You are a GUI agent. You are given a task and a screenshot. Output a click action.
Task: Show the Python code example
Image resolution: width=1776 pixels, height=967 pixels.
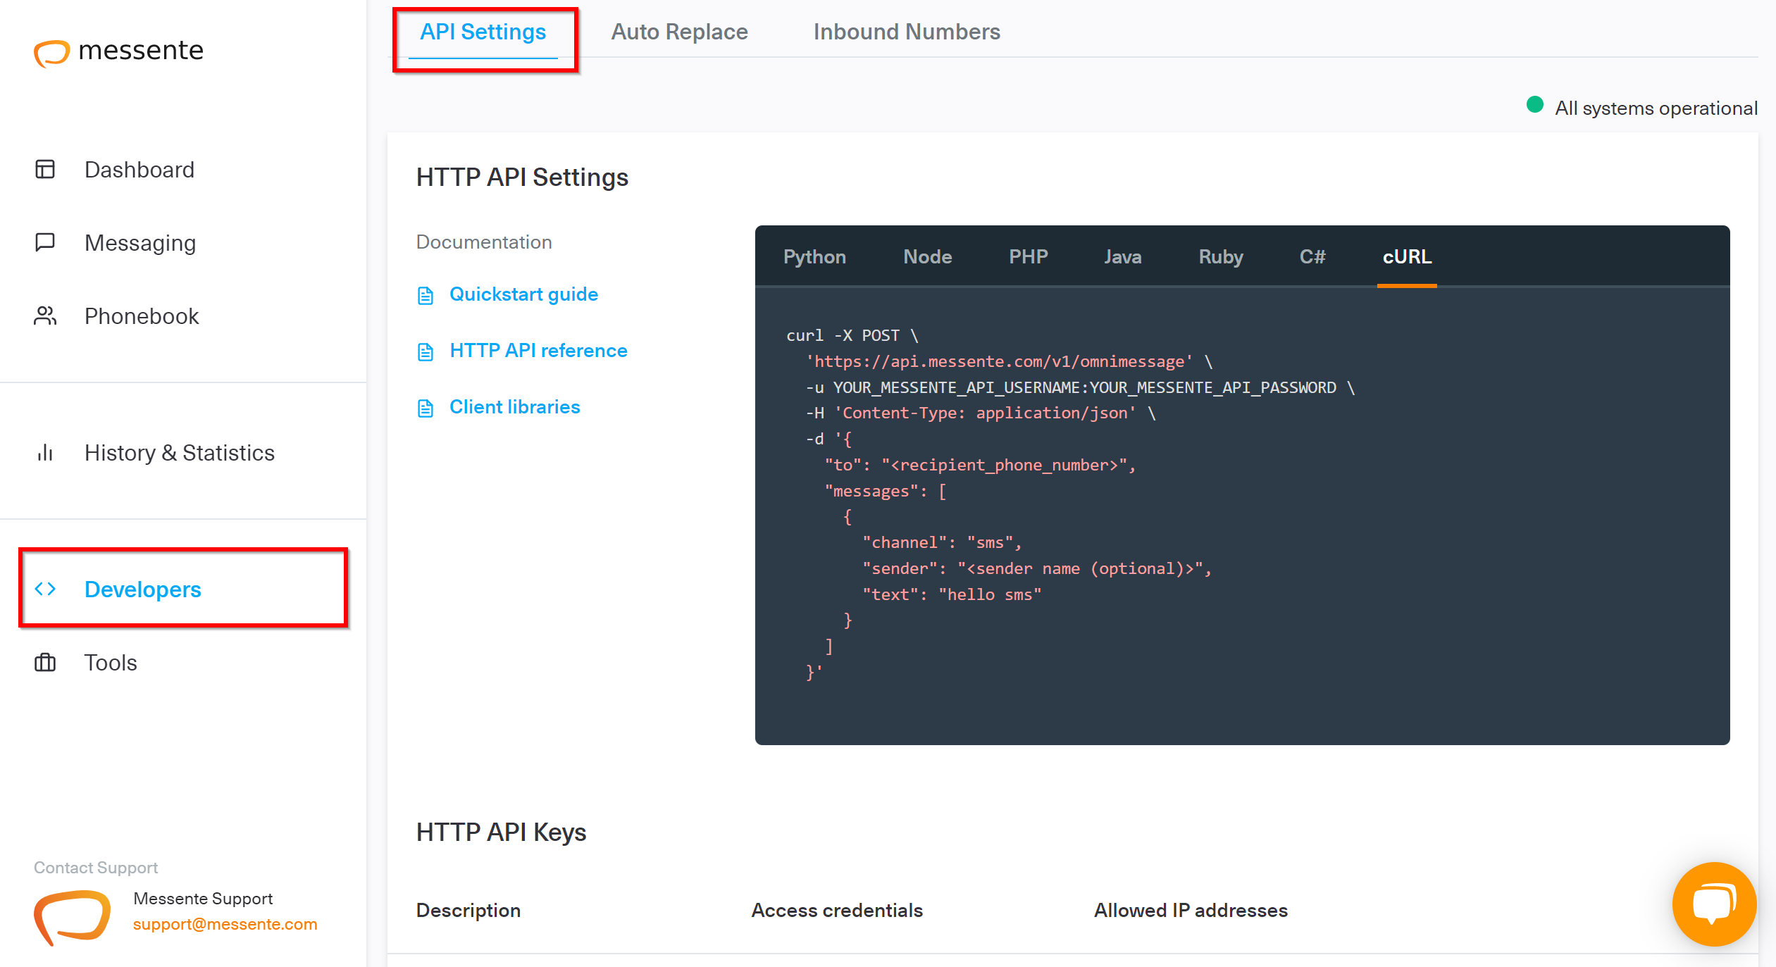[x=814, y=257]
